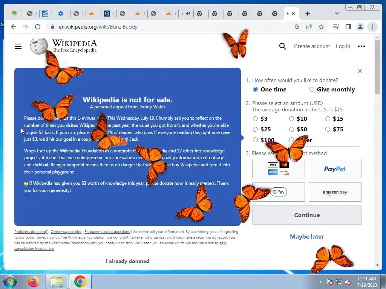Expand the tab search dropdown chevron
Screen dimensions: 386x289
[337, 14]
